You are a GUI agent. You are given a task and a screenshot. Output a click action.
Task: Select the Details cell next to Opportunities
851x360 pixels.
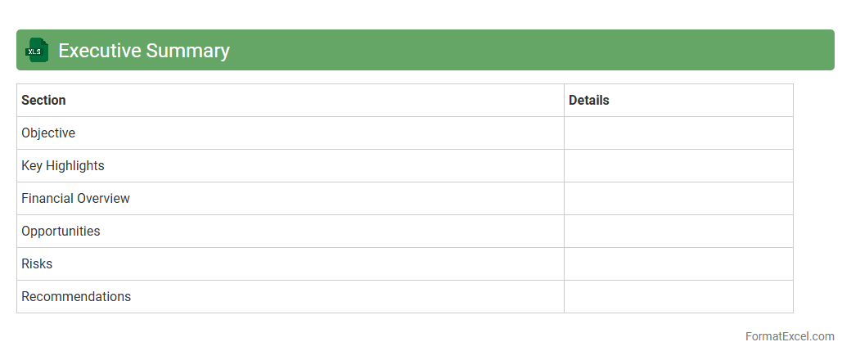pos(678,232)
